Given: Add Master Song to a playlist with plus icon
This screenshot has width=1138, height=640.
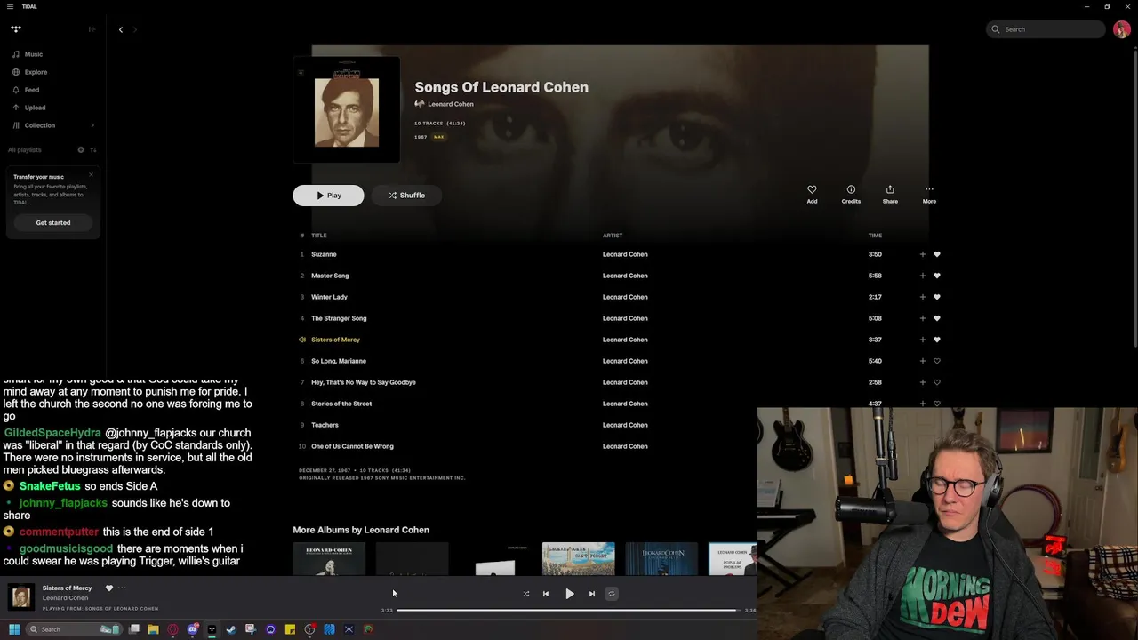Looking at the screenshot, I should tap(922, 276).
